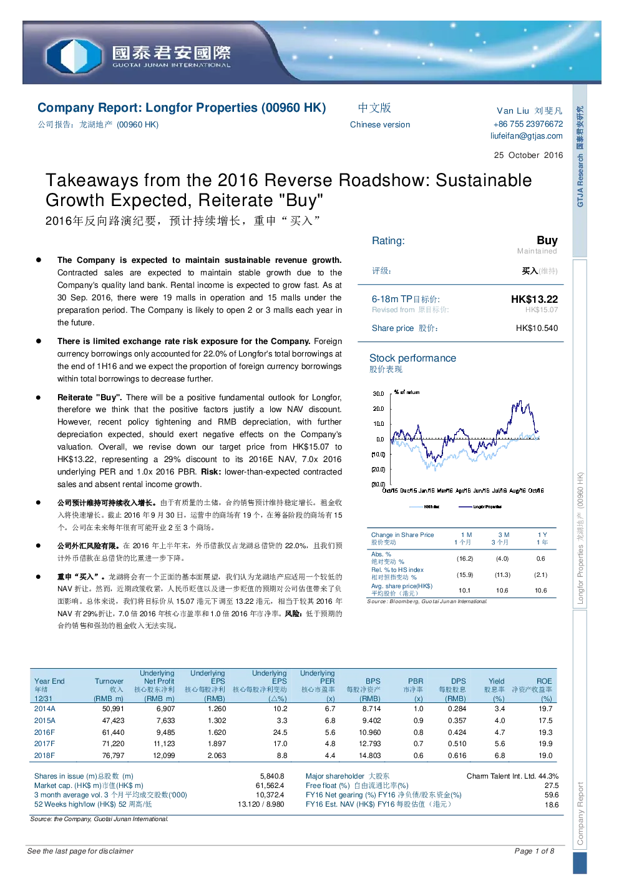Click phone number +86 755 23976672

[528, 124]
